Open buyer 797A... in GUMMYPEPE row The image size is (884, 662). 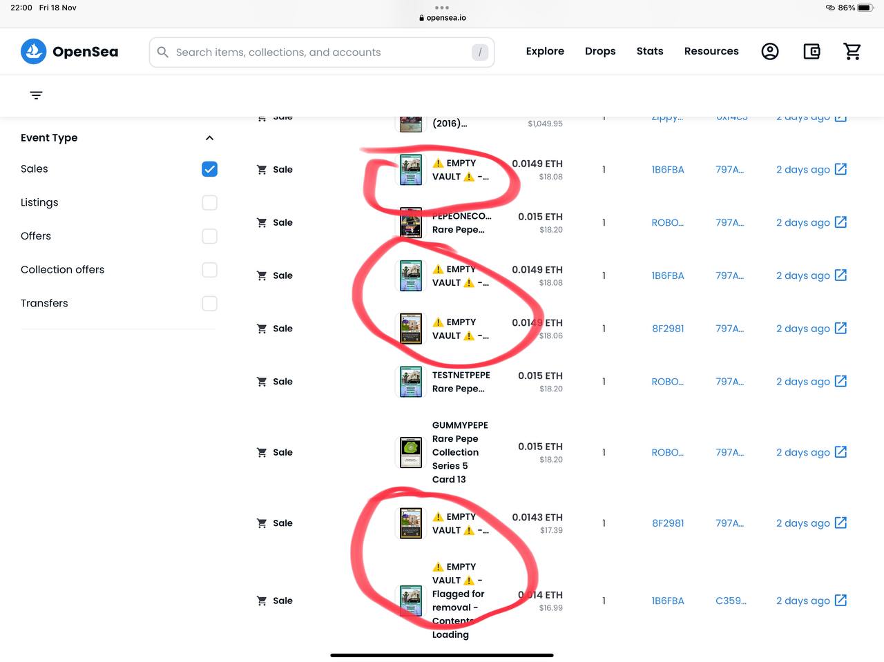tap(730, 452)
